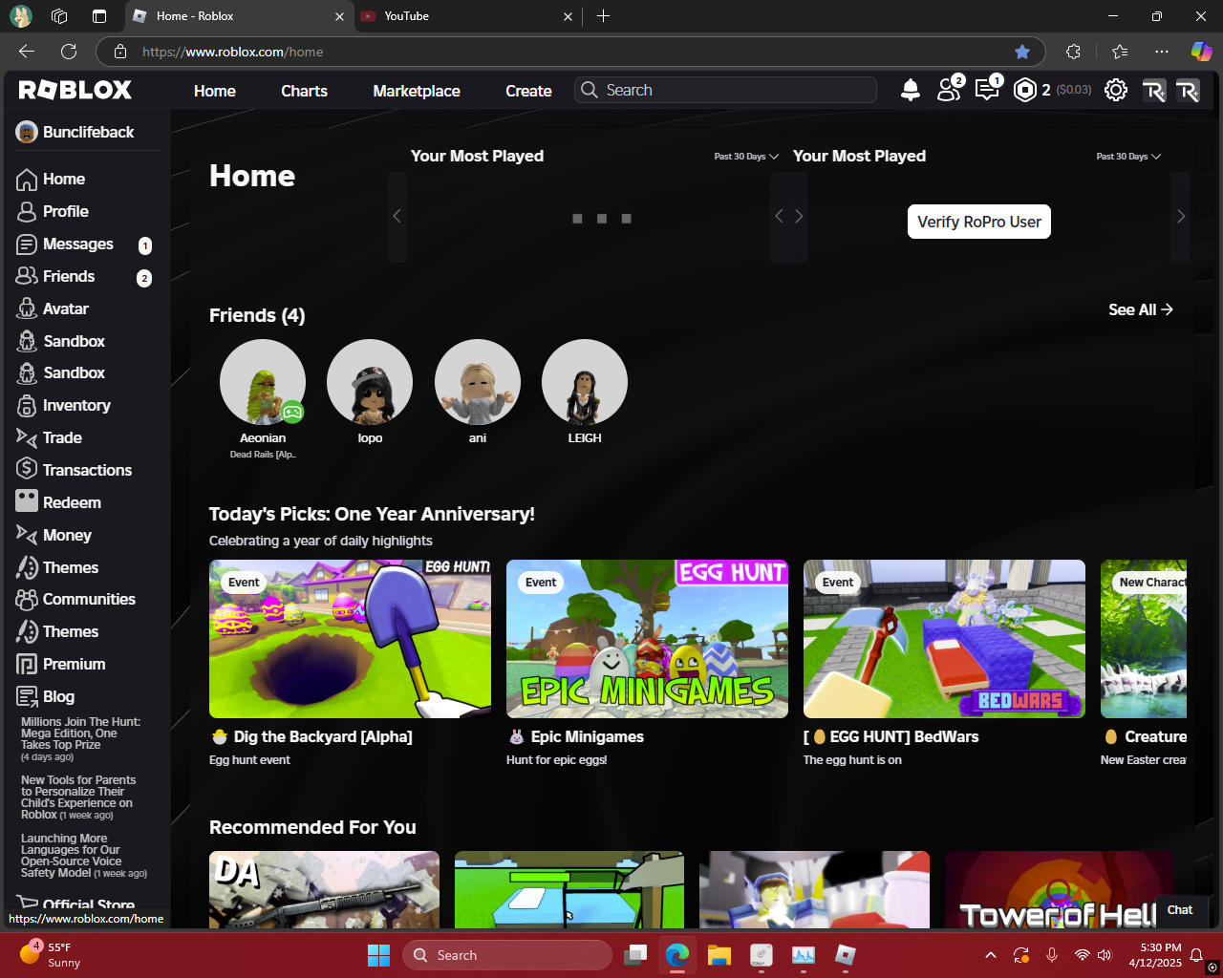The height and width of the screenshot is (978, 1223).
Task: Open friend ani's avatar
Action: 478,382
